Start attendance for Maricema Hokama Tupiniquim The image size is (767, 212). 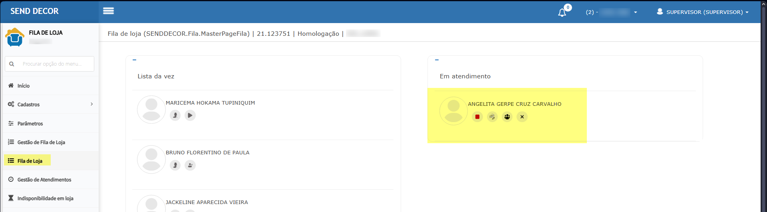click(x=190, y=115)
